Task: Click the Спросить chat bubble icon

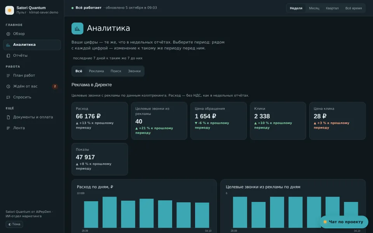Action: 8,97
